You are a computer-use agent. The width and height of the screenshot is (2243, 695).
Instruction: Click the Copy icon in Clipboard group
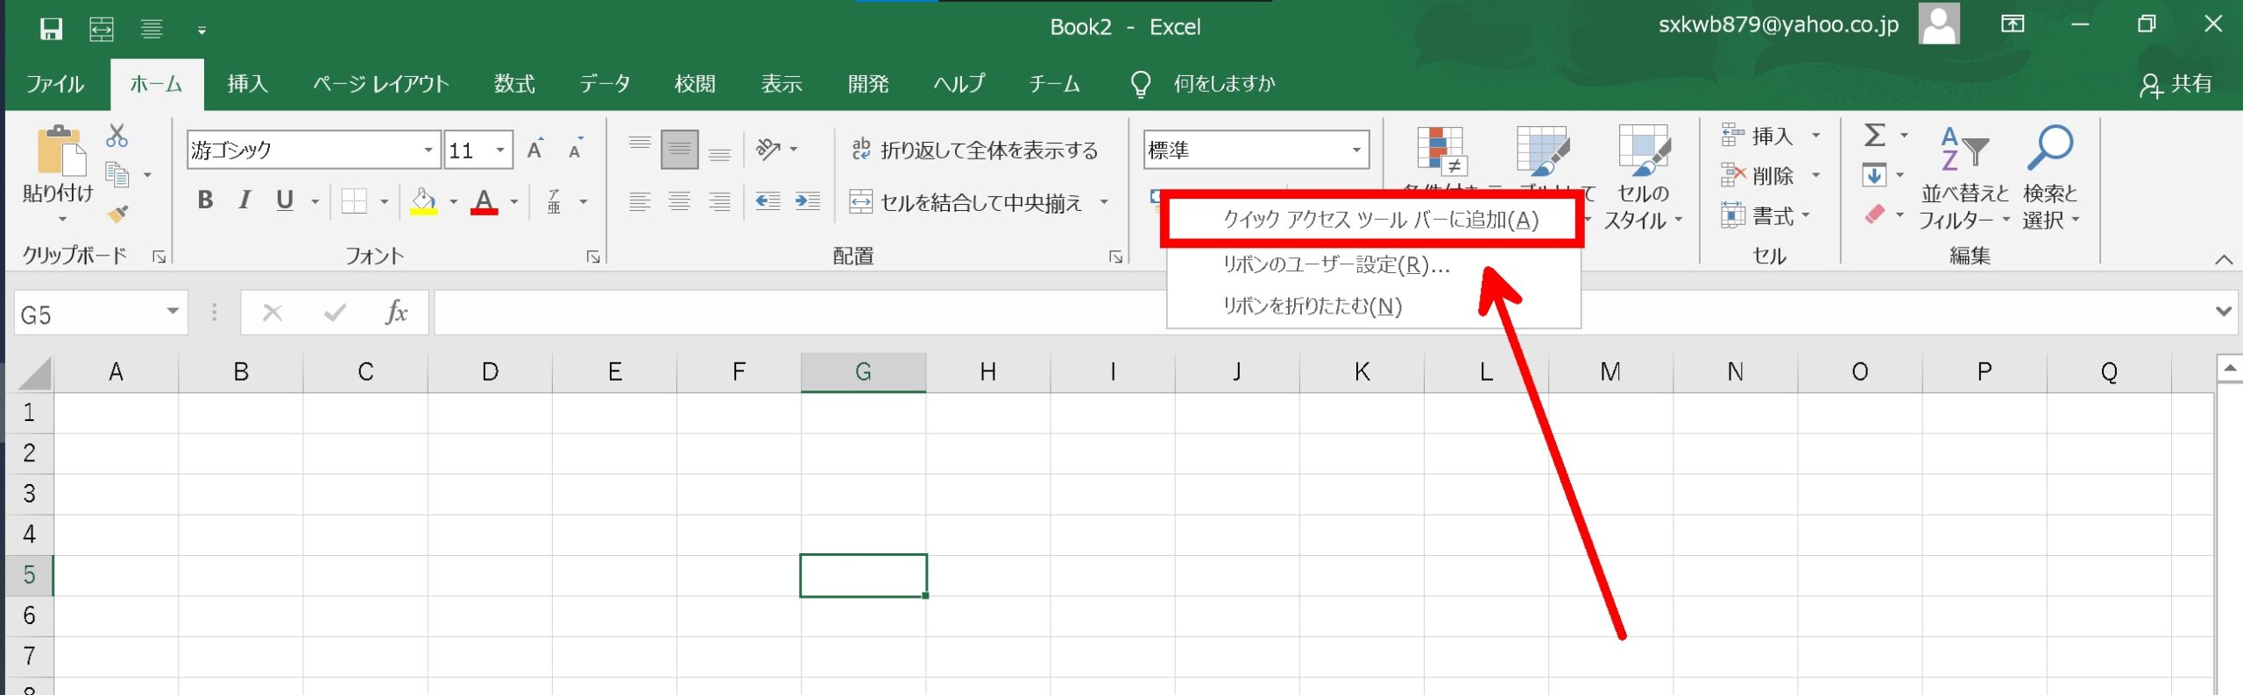pos(117,175)
